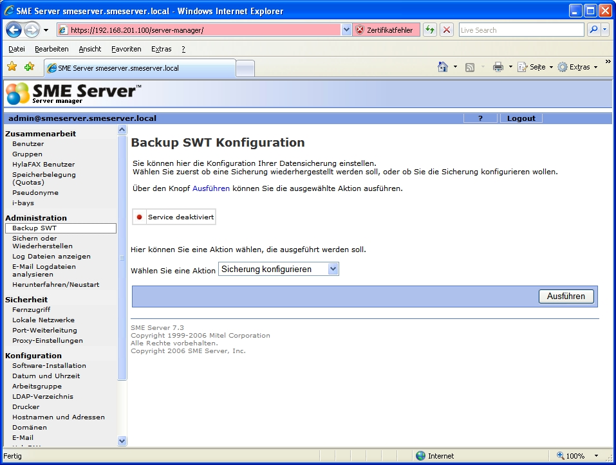Open Software-Installation link
This screenshot has height=465, width=616.
(x=49, y=365)
